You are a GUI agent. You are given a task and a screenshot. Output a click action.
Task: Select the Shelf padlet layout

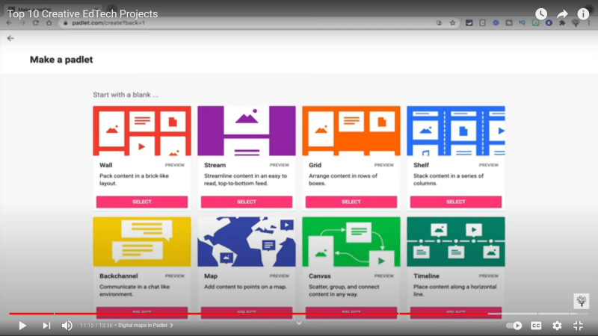pos(455,202)
